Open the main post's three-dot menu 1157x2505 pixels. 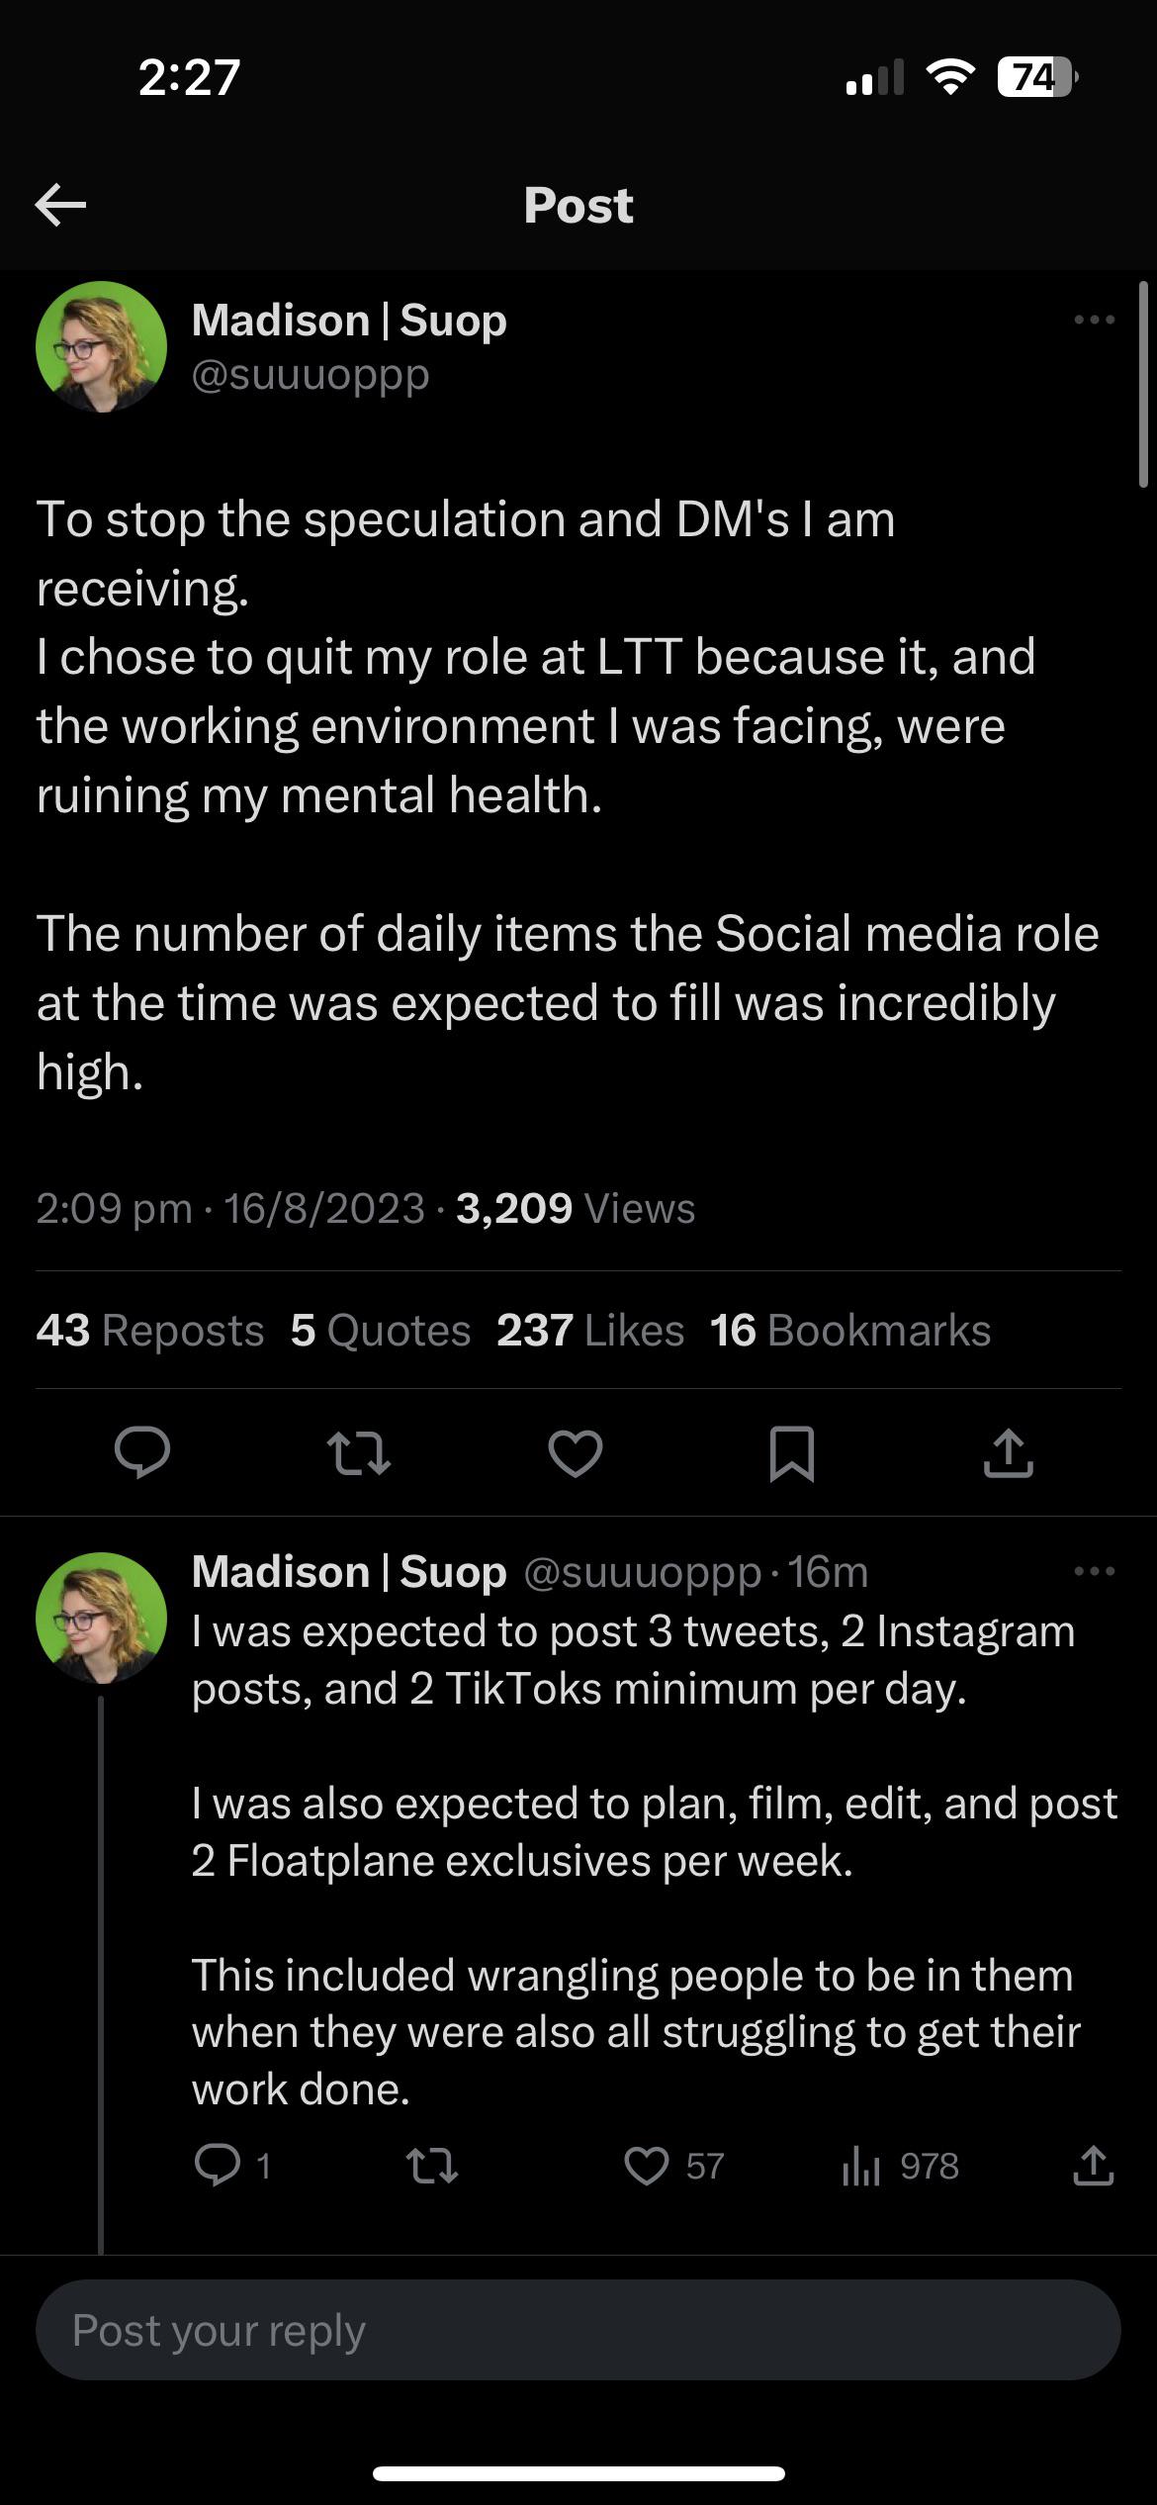[1094, 320]
